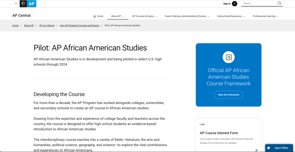
Task: Click the search magnifying glass icon
Action: [279, 3]
